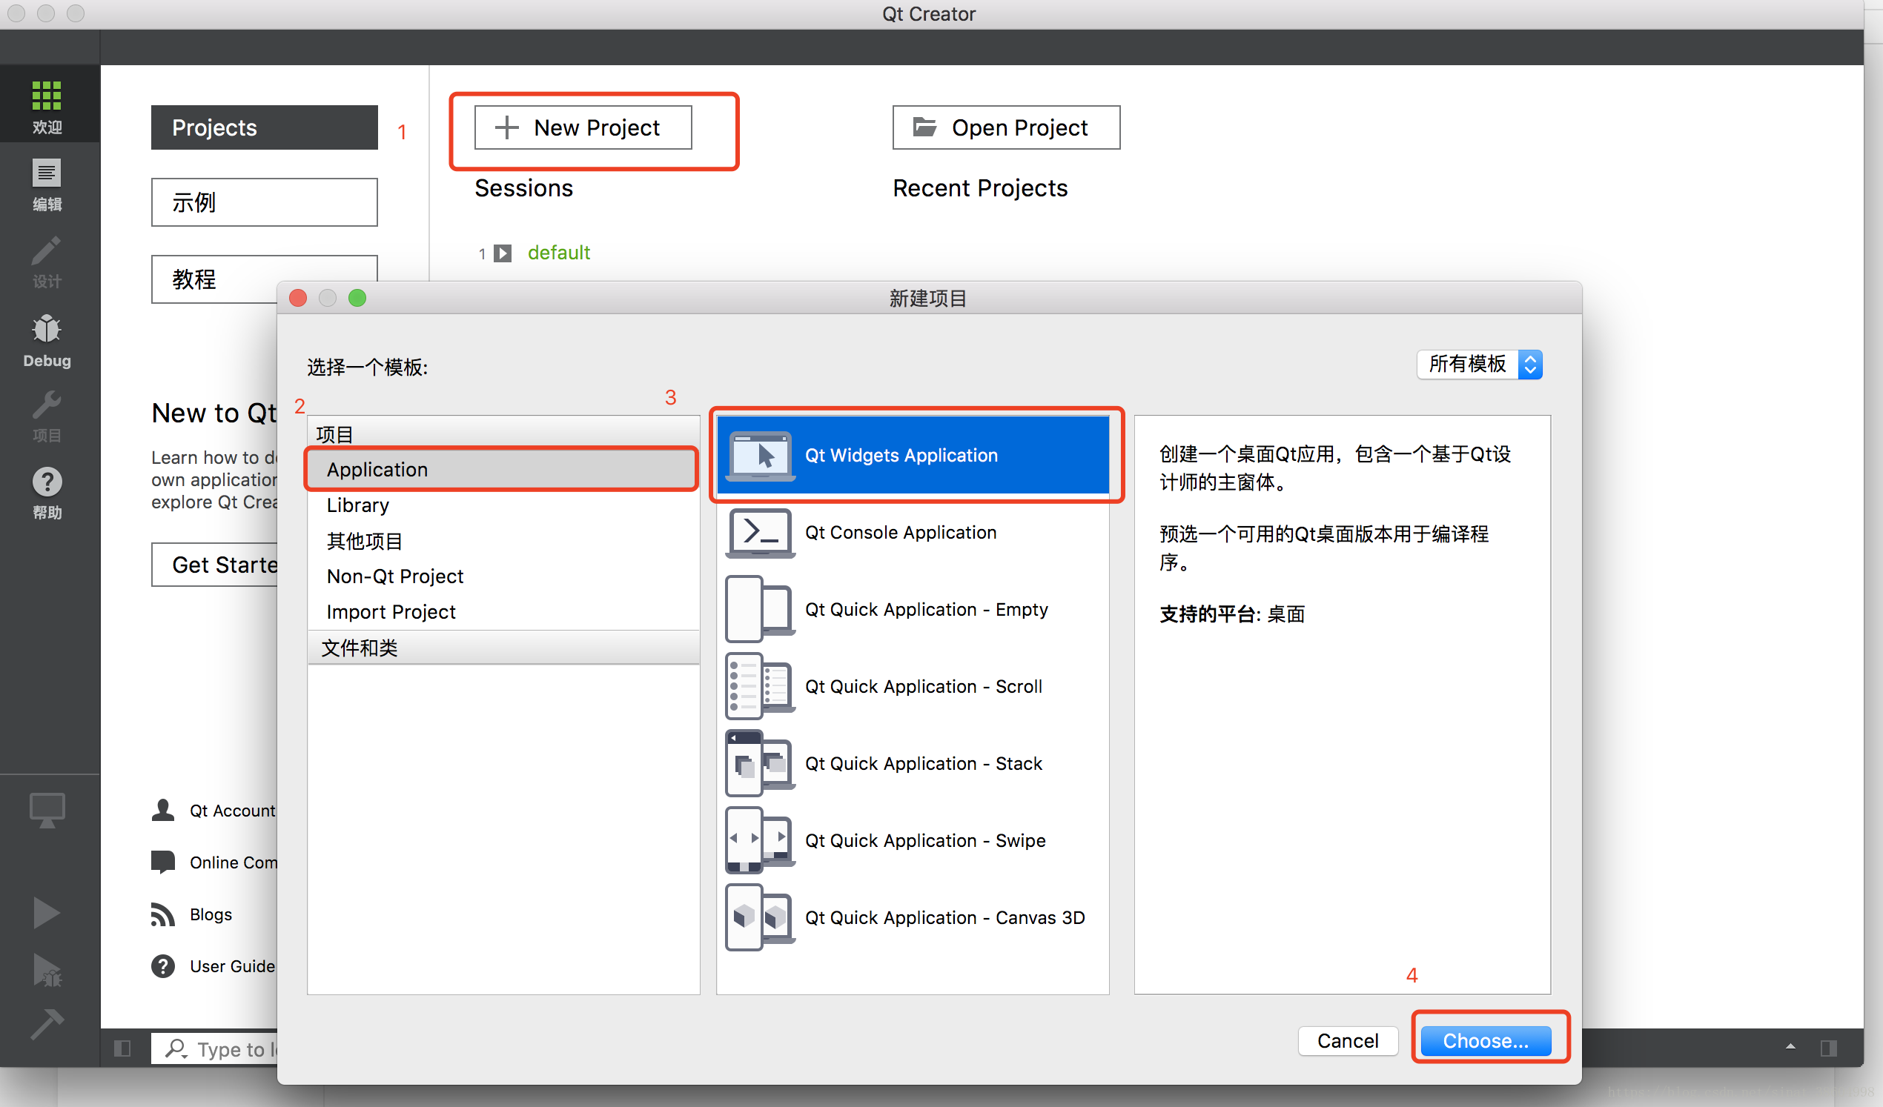Open the 教程 (Tutorials) tab
This screenshot has height=1107, width=1883.
coord(264,279)
